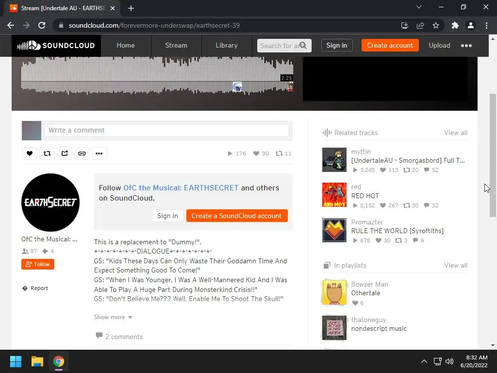Expand the description with Show more
497x373 pixels.
point(113,317)
